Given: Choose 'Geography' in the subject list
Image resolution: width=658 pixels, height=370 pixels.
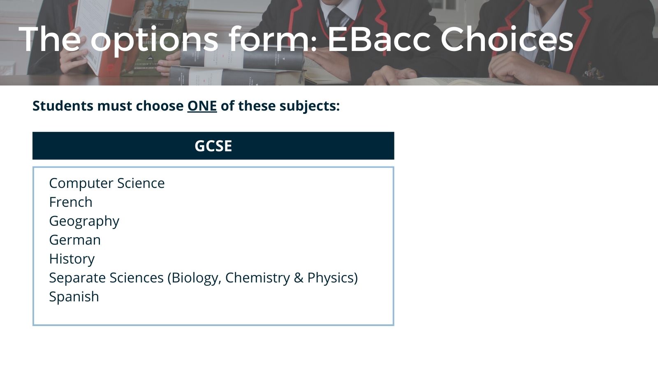Looking at the screenshot, I should [x=84, y=221].
